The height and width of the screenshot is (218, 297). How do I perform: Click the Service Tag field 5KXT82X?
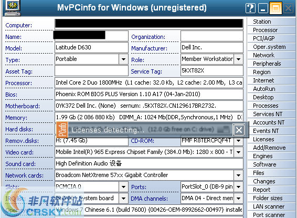tap(212, 71)
